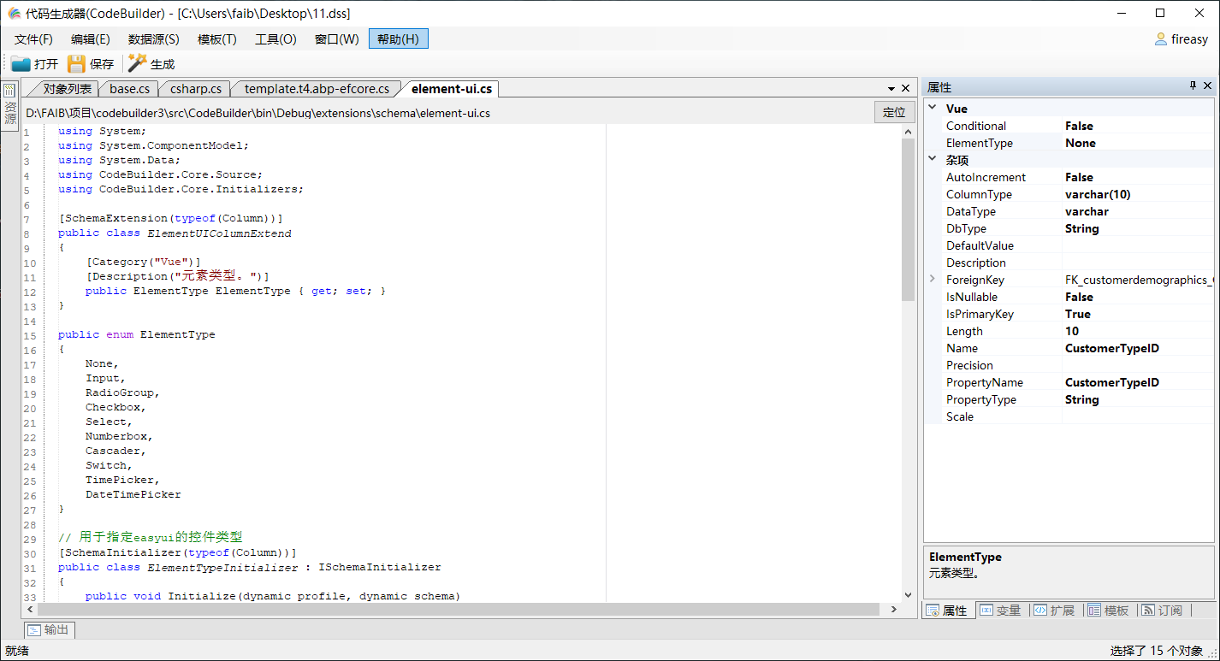1220x661 pixels.
Task: Switch to the 模板 bottom tab
Action: (x=1109, y=610)
